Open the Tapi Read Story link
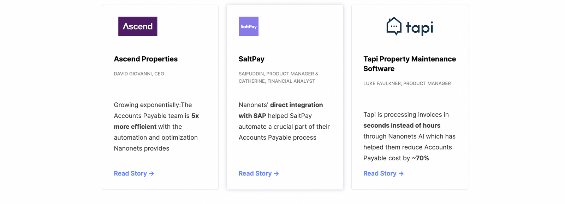Image resolution: width=565 pixels, height=204 pixels. click(x=380, y=173)
